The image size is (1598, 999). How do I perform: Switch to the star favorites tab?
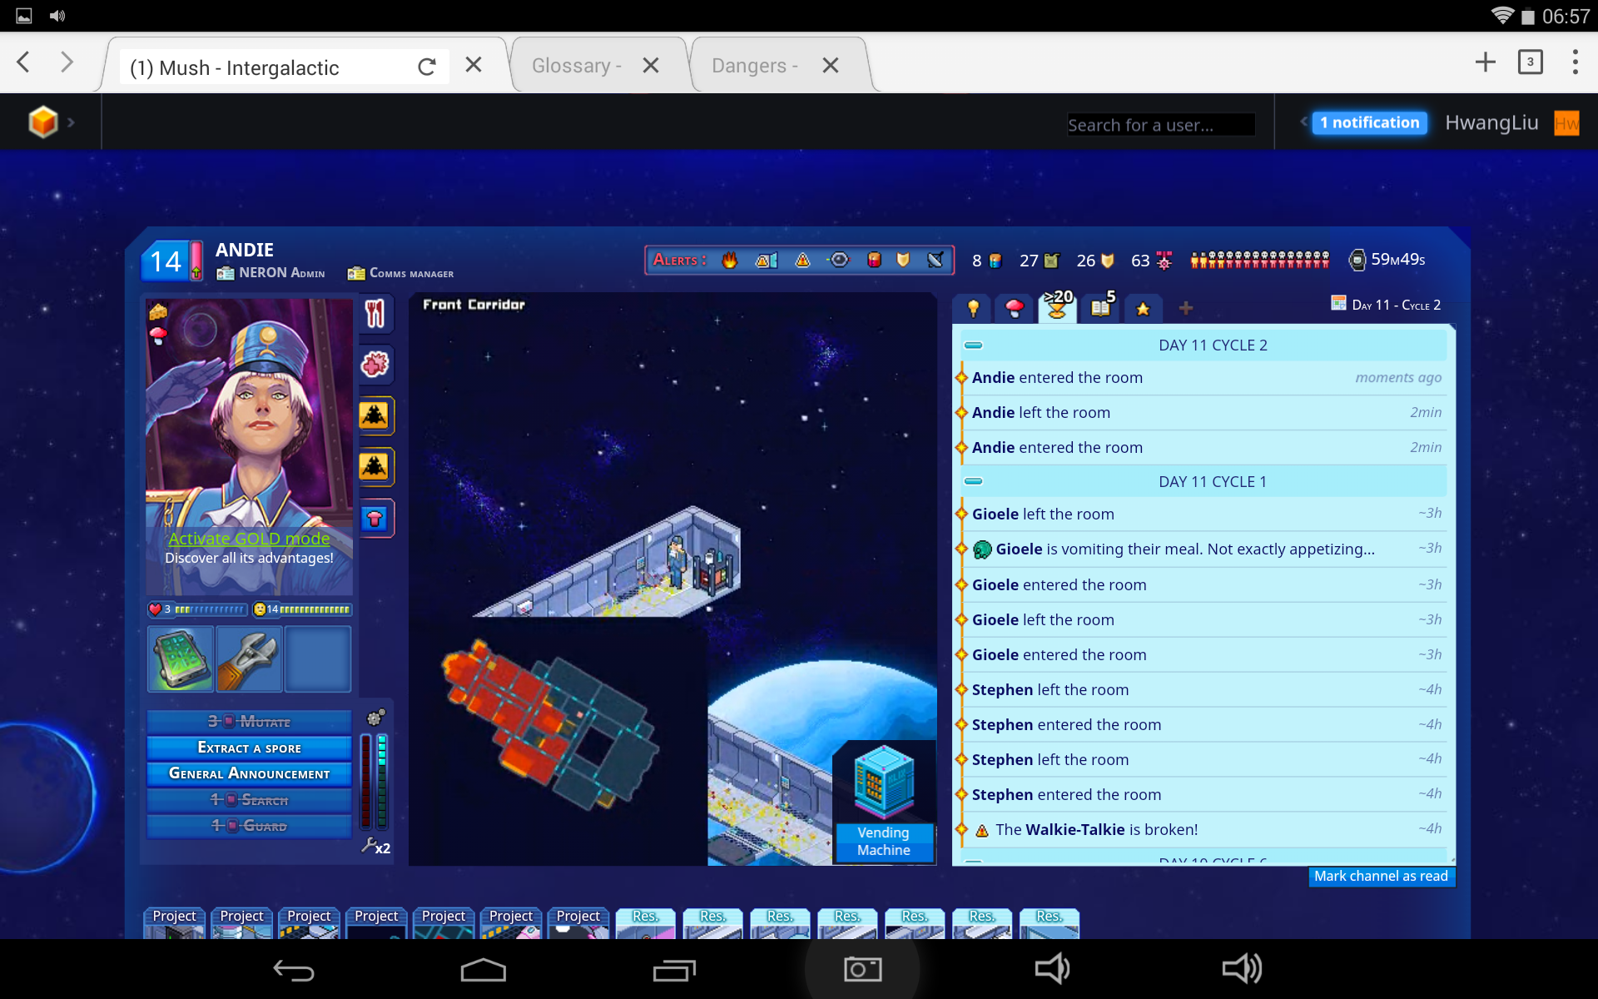(x=1143, y=309)
